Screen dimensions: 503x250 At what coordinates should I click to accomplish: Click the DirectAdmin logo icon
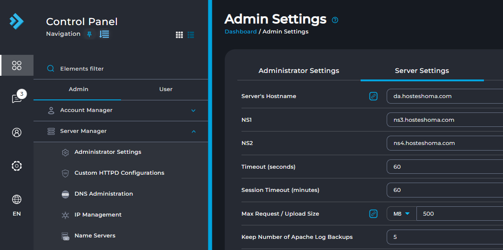tap(16, 21)
